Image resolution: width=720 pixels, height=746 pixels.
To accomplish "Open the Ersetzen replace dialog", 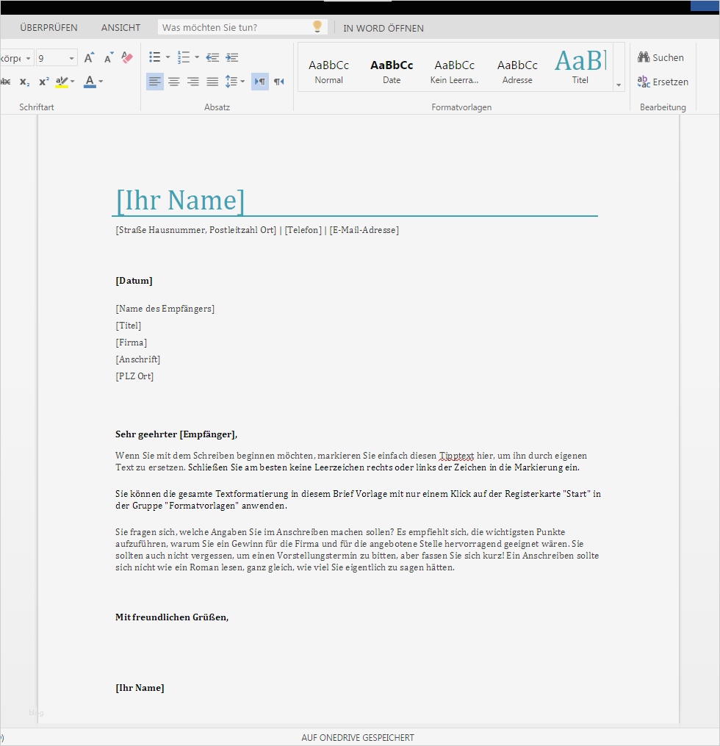I will click(x=662, y=82).
